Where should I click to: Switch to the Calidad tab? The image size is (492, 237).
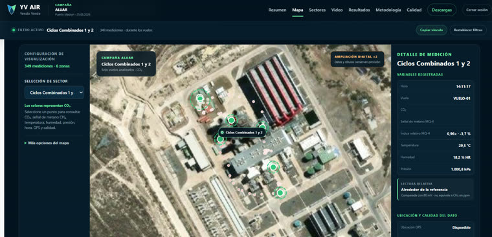[414, 10]
